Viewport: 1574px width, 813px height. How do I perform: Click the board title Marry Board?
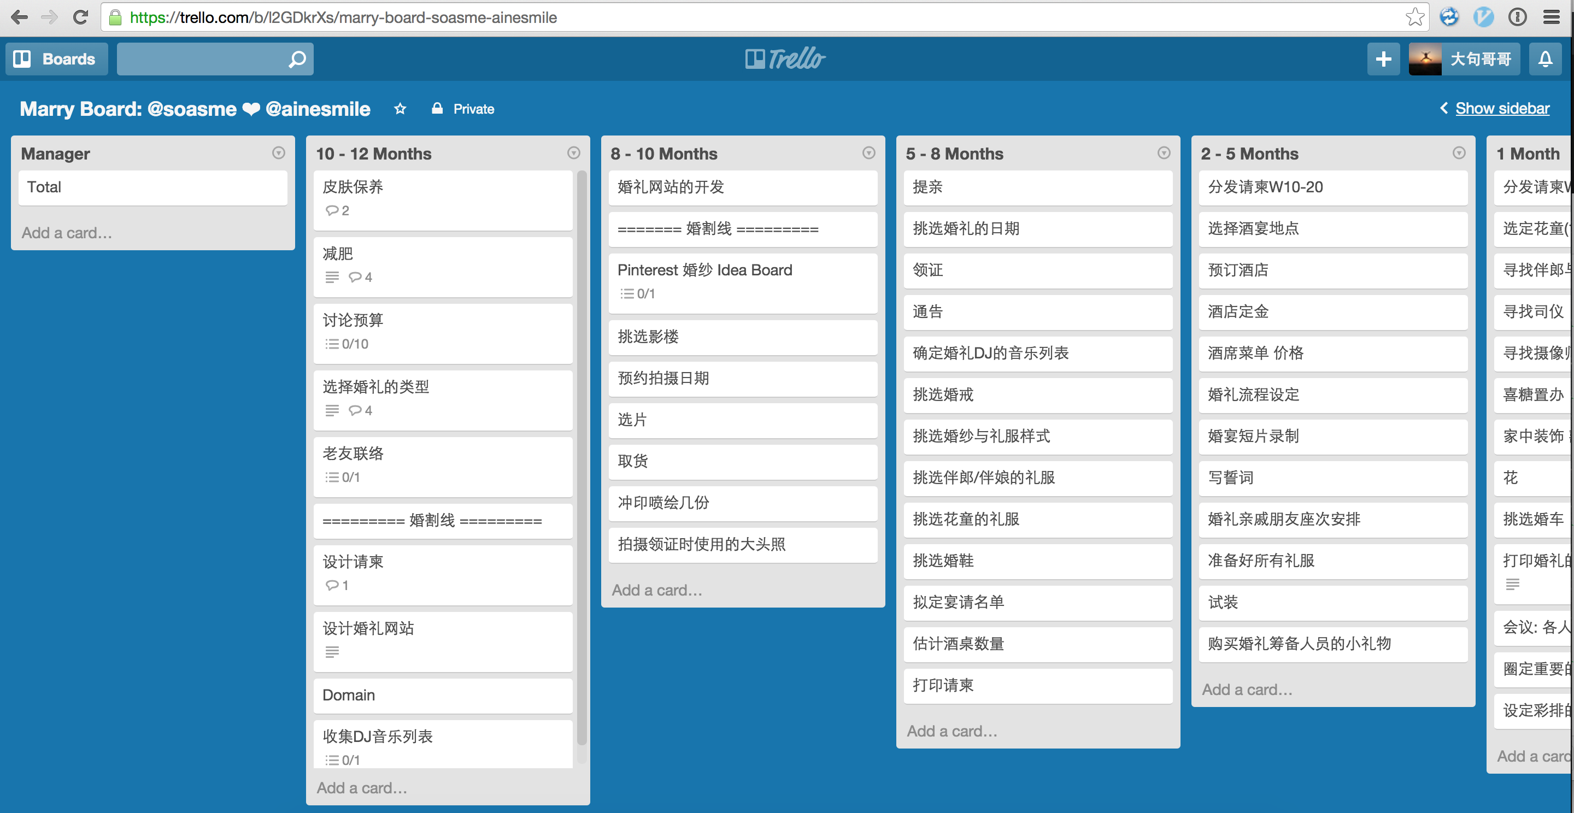click(195, 109)
